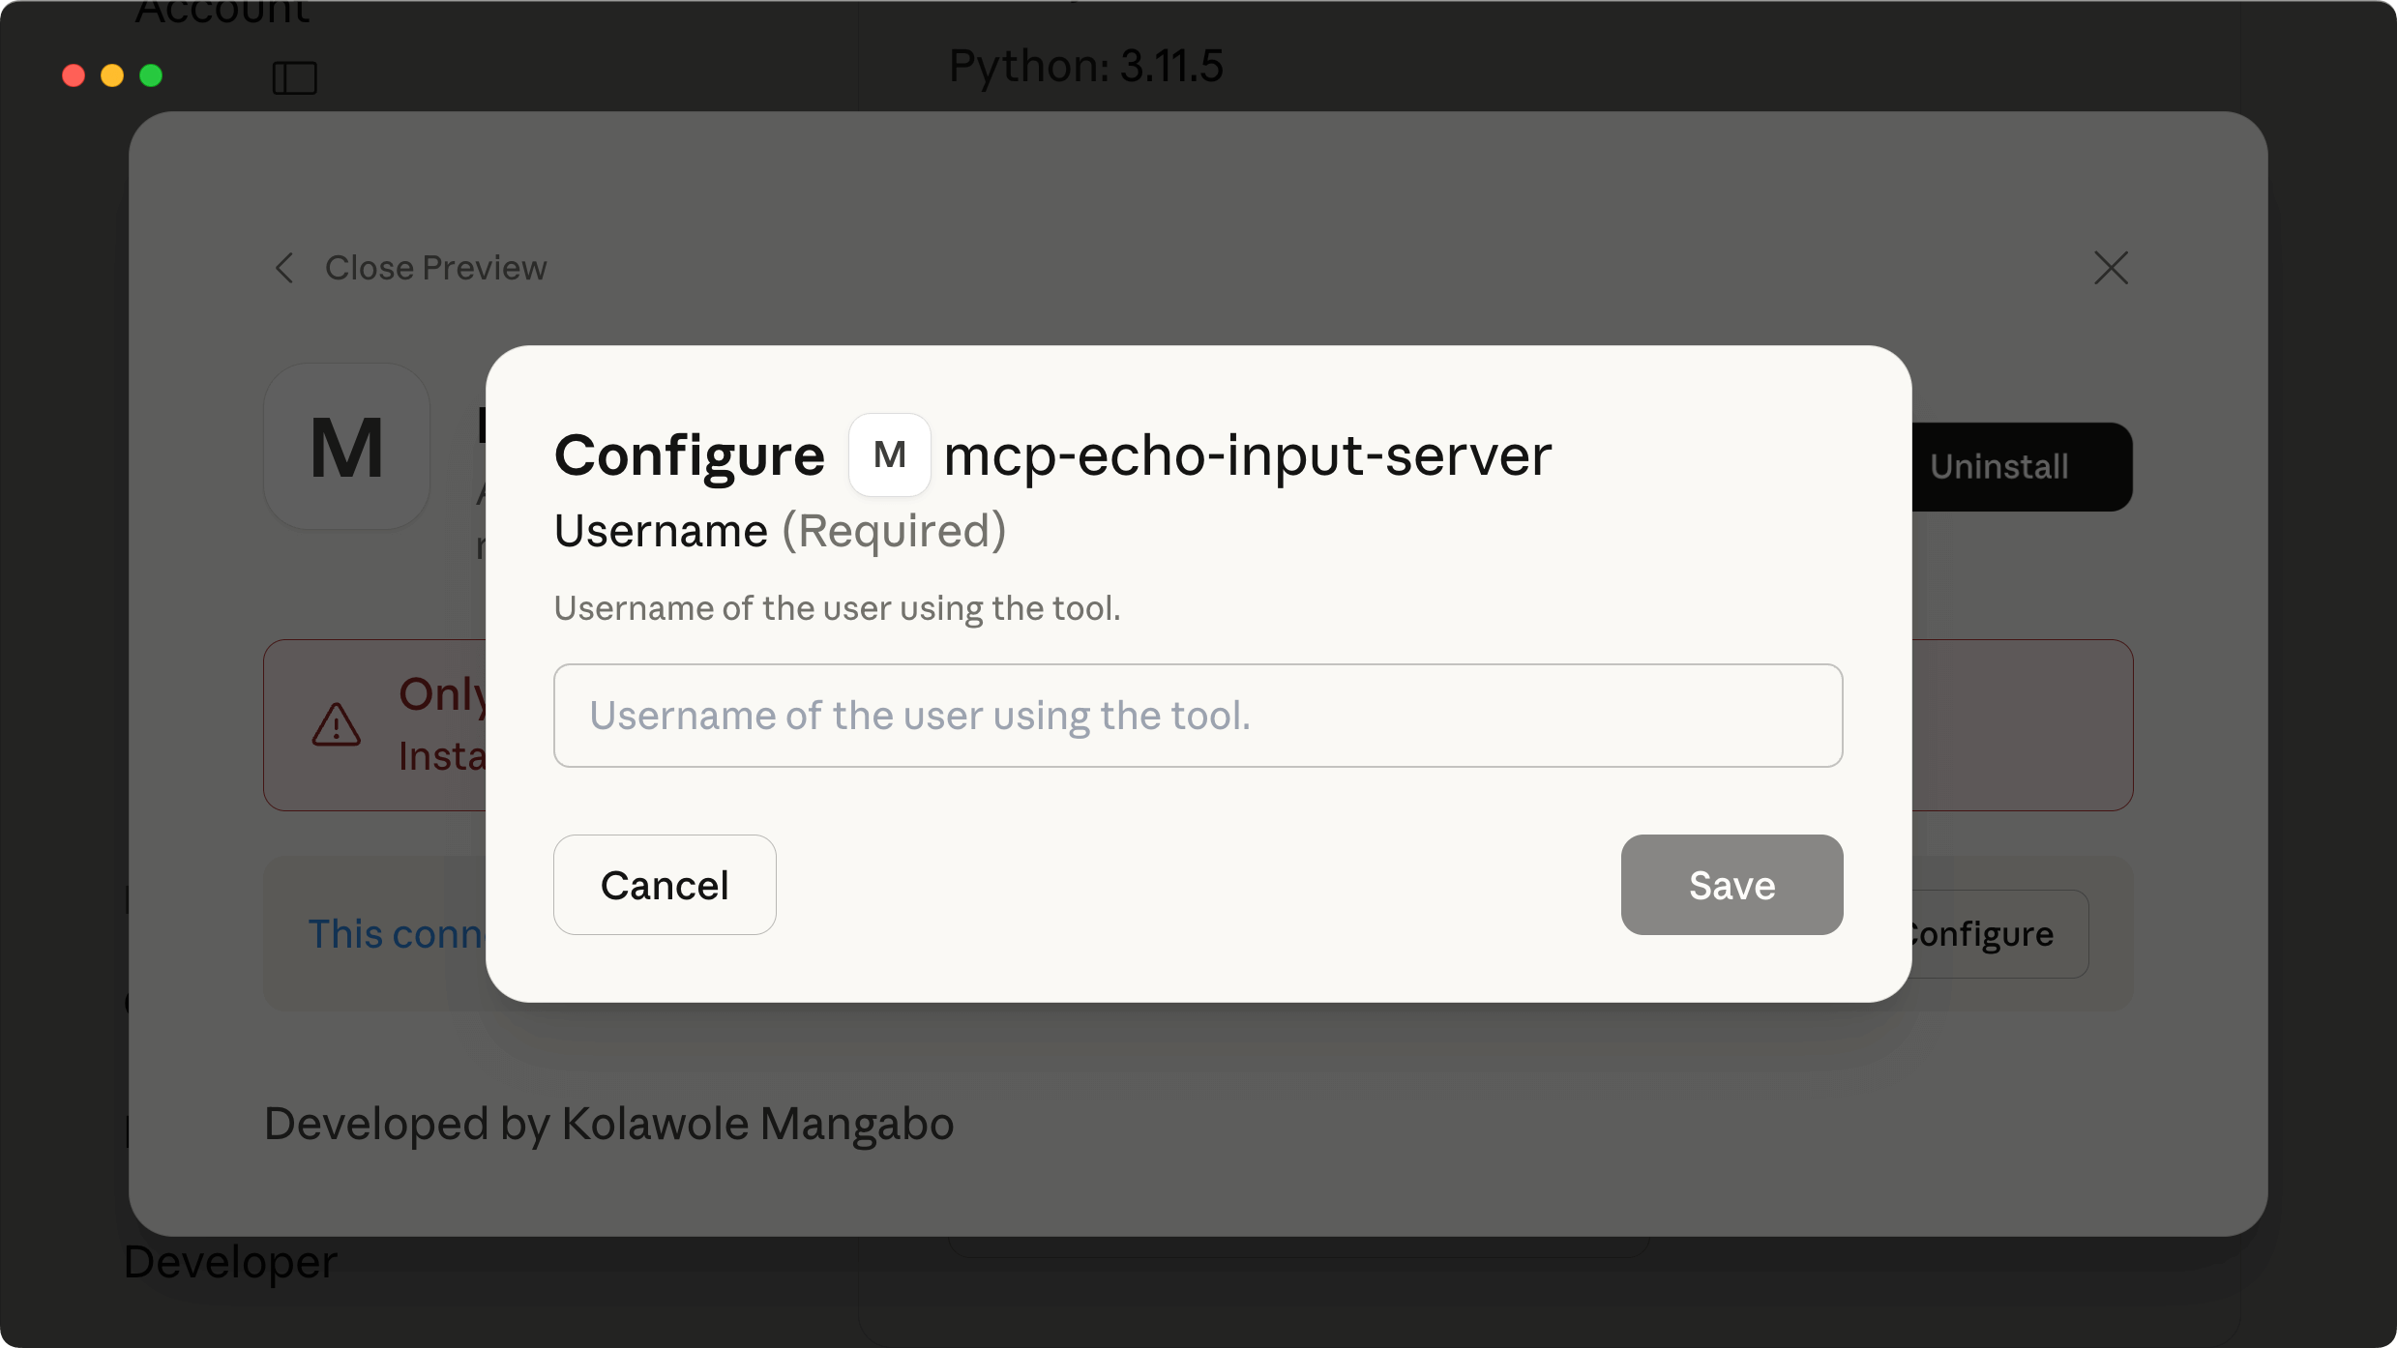Click the small M badge beside Configure title
The height and width of the screenshot is (1348, 2397).
click(889, 454)
